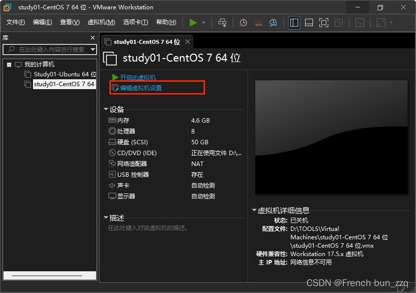Click the 显示器 display device icon
This screenshot has width=416, height=293.
[x=112, y=196]
